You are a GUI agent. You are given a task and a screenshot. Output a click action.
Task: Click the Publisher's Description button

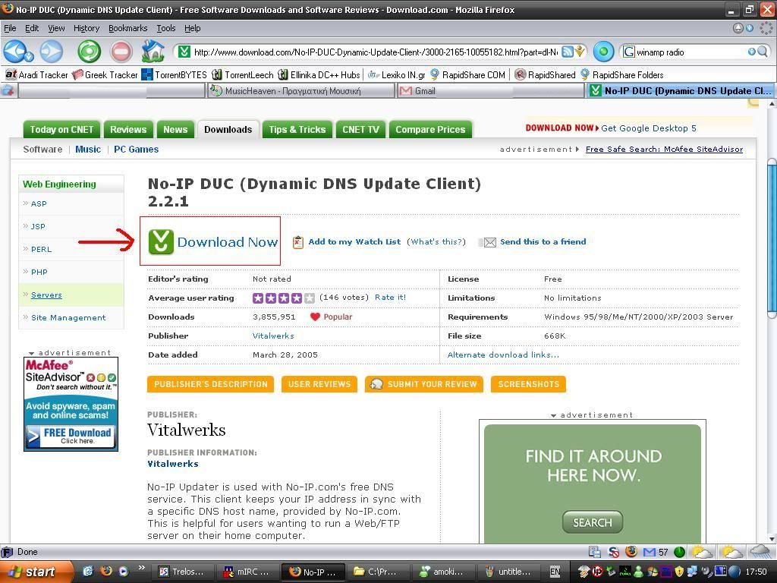point(211,384)
